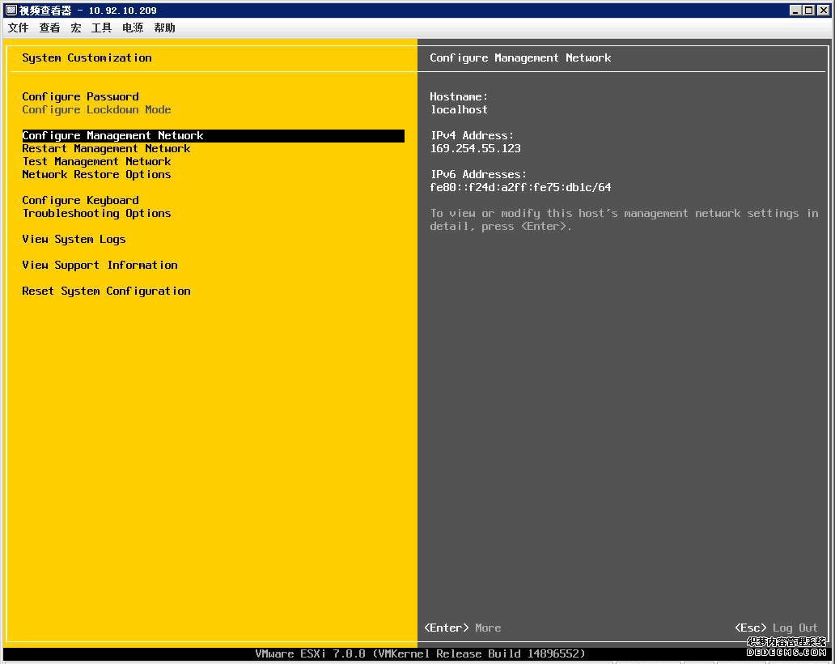Select Reset System Configuration option
The image size is (835, 664).
106,291
